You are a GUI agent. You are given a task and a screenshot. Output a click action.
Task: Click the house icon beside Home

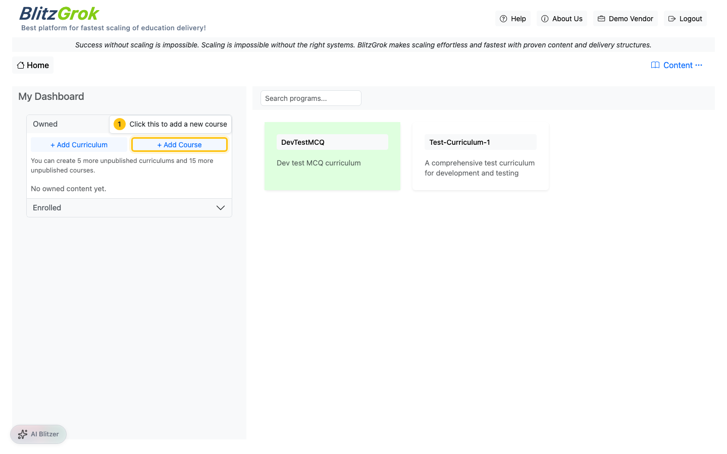20,65
